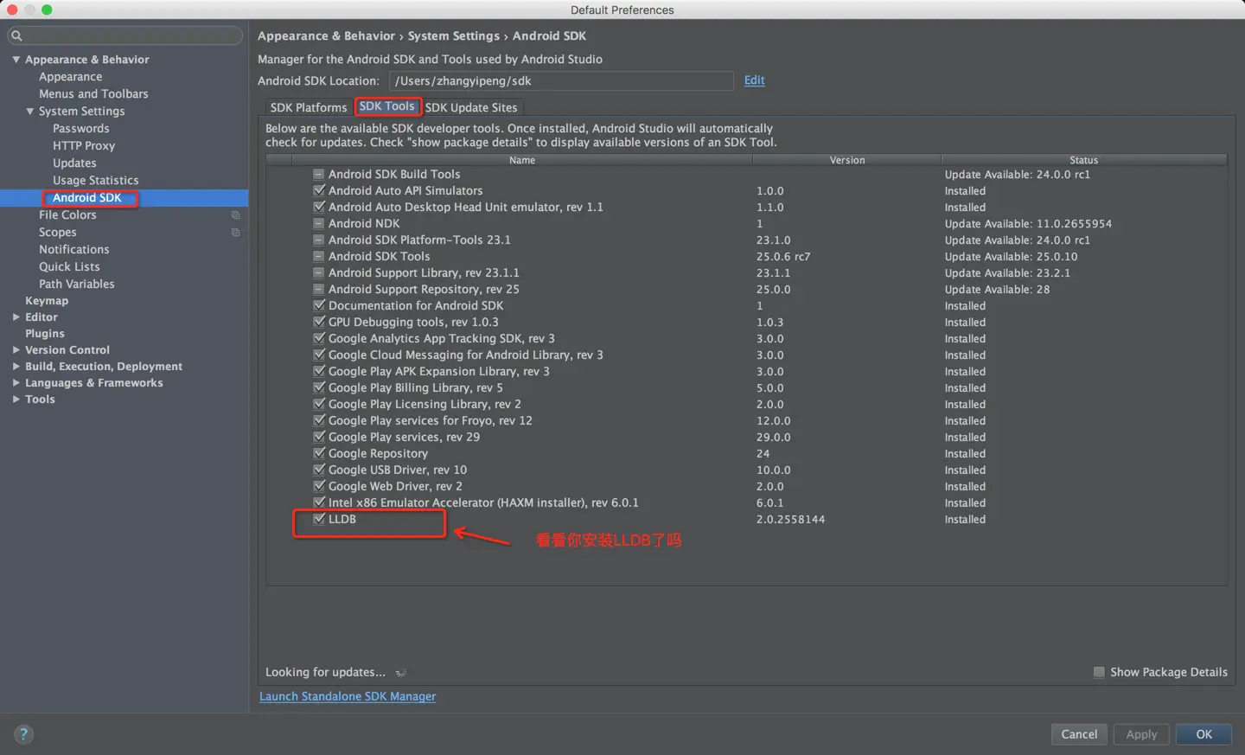
Task: Open Launch Standalone SDK Manager link
Action: click(x=348, y=696)
